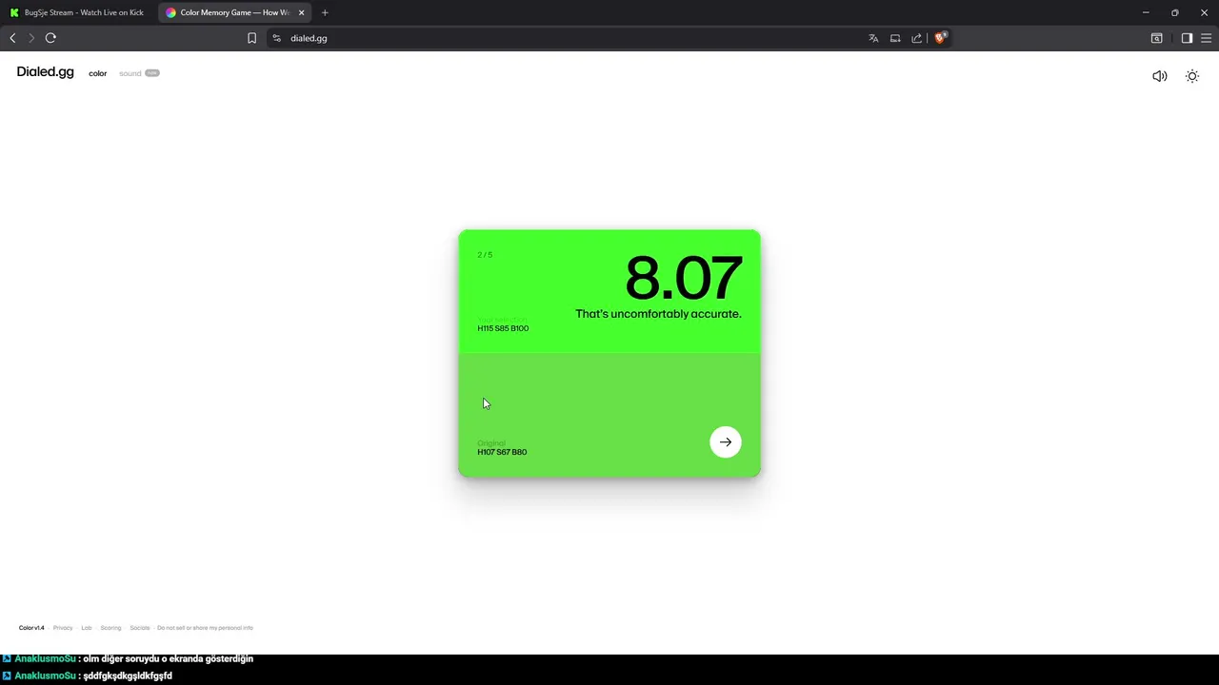Open the Privacy footer link
The image size is (1219, 685).
click(63, 628)
